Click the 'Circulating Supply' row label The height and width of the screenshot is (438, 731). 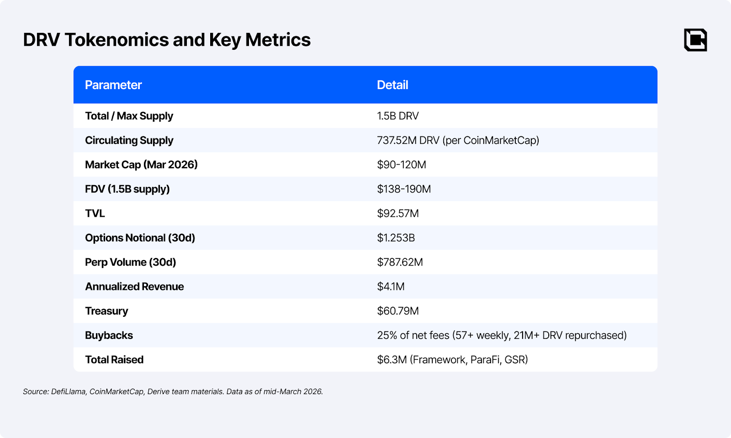[x=129, y=140]
